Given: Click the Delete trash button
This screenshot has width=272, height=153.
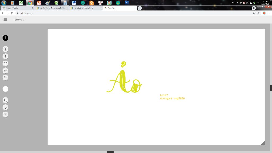Looking at the screenshot, I should tap(5, 114).
